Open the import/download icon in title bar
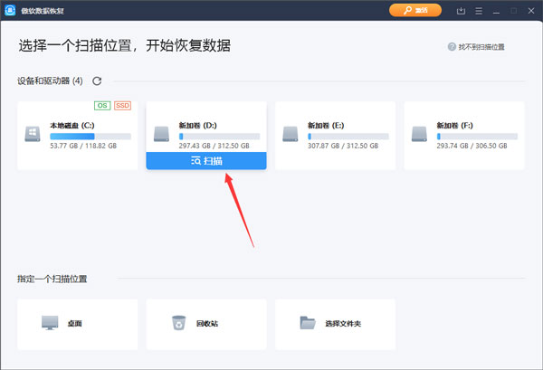Screen dimensions: 543x370 pos(461,11)
